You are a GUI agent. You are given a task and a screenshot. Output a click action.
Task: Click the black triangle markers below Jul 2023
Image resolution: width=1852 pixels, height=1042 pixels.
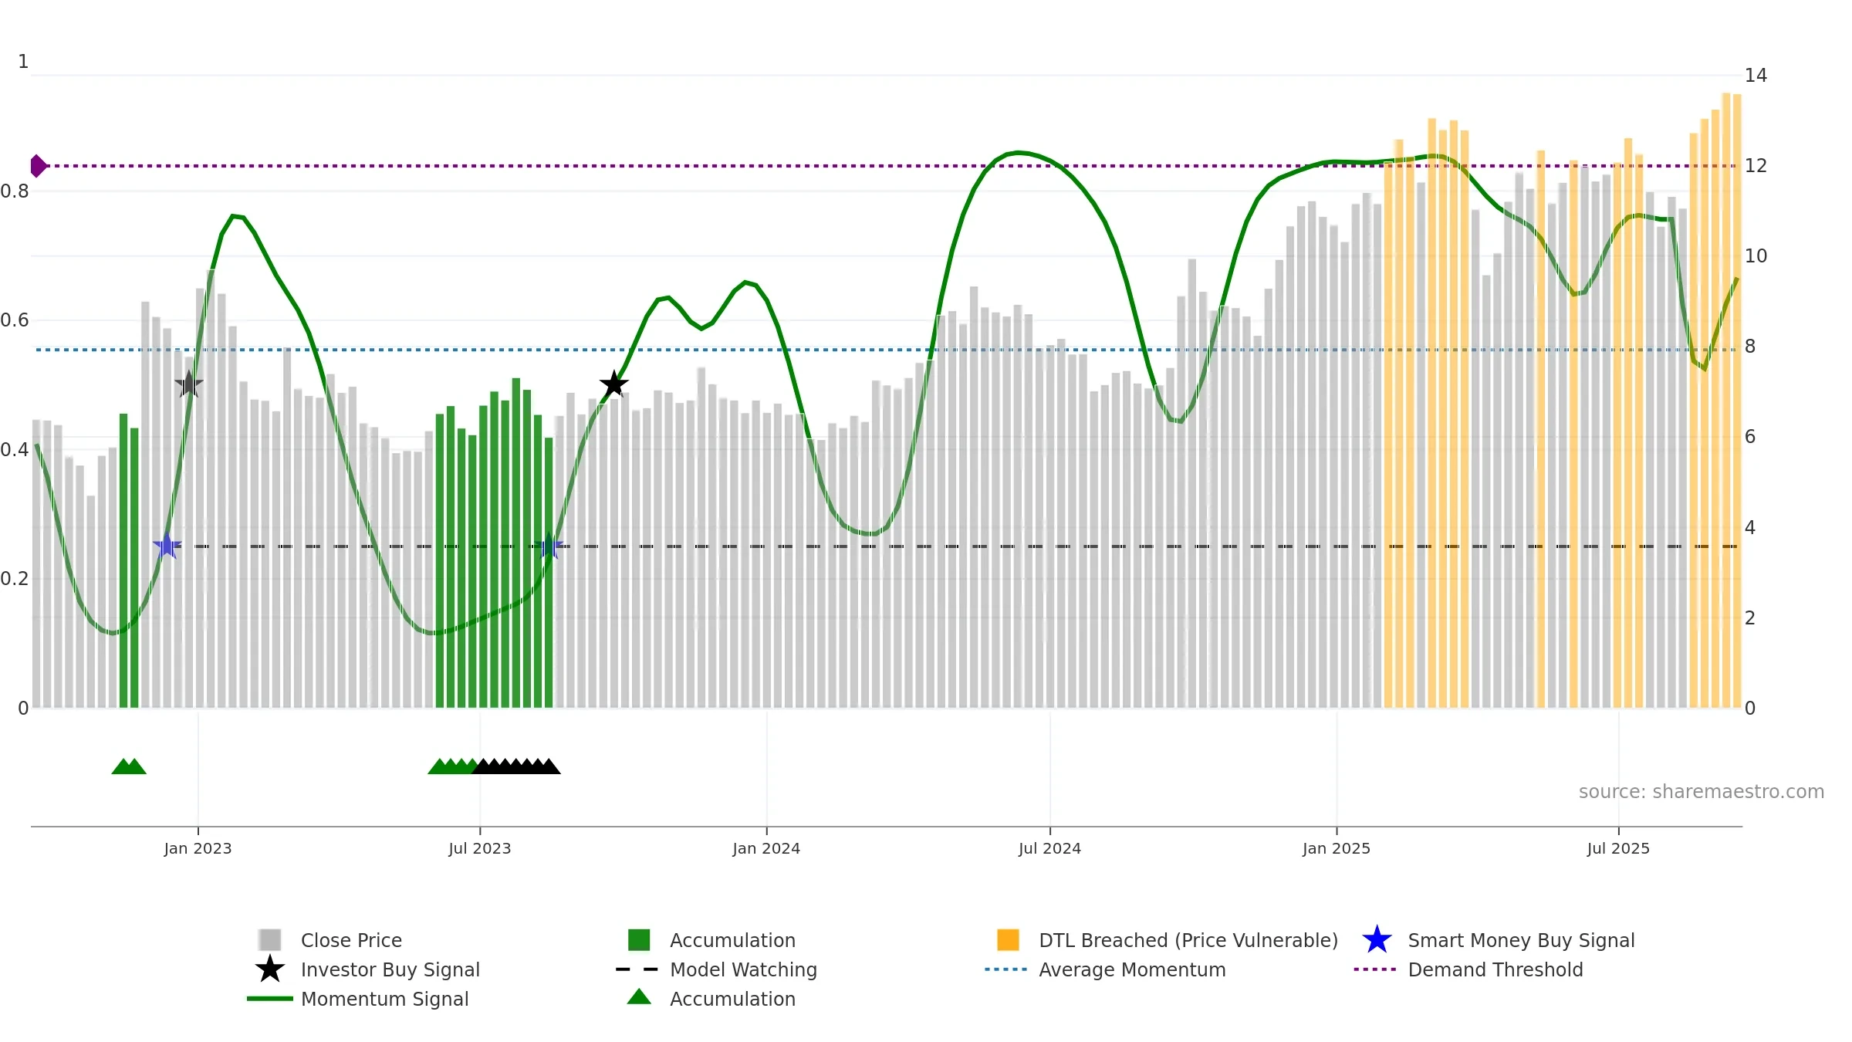tap(516, 766)
